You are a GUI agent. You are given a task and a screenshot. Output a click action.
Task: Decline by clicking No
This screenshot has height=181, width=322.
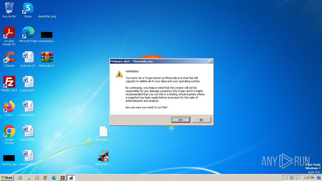201,120
